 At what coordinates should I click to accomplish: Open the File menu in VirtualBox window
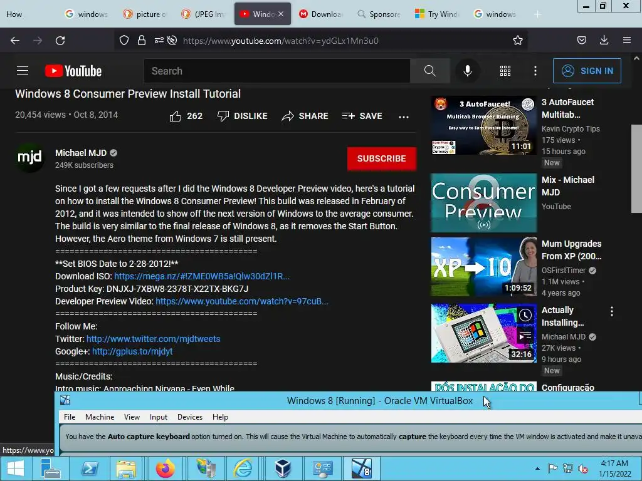pyautogui.click(x=70, y=416)
